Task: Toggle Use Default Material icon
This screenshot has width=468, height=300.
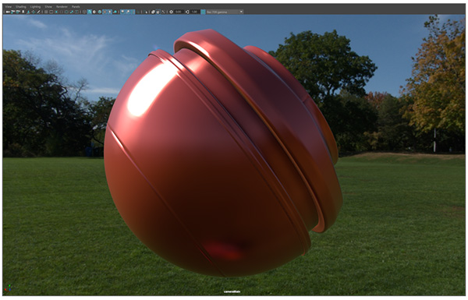Action: click(94, 12)
